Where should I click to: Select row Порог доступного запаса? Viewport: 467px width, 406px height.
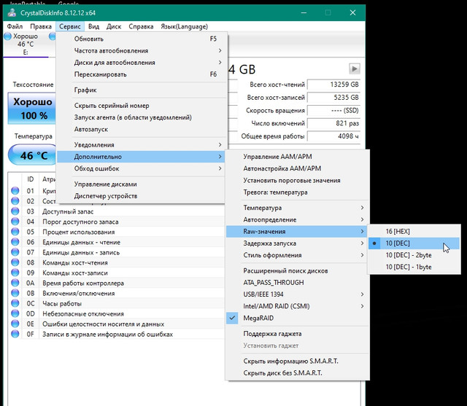117,222
